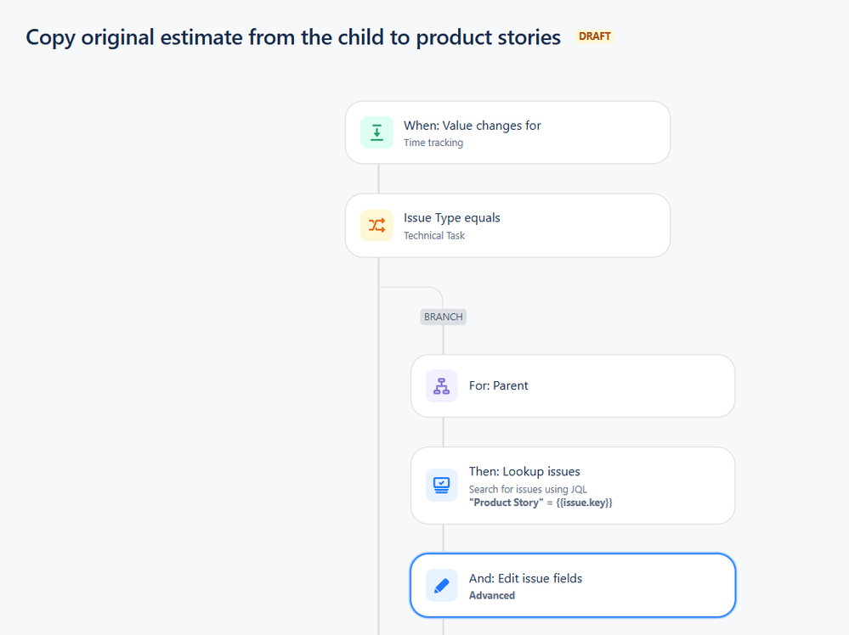
Task: Select the Then: Lookup issues action
Action: click(573, 486)
